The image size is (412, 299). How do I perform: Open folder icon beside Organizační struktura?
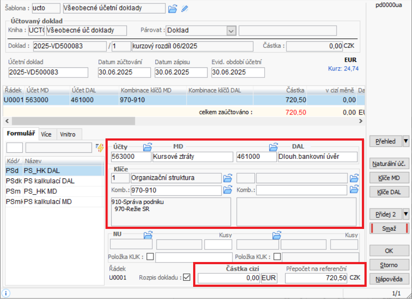point(228,178)
